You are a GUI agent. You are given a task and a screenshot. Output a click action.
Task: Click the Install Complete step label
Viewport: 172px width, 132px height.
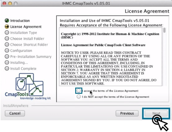[x=23, y=68]
